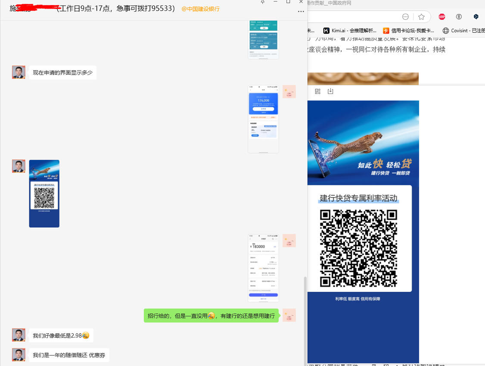This screenshot has height=366, width=485.
Task: Open the teal screenshot thumbnail at chat top
Action: pos(264,40)
